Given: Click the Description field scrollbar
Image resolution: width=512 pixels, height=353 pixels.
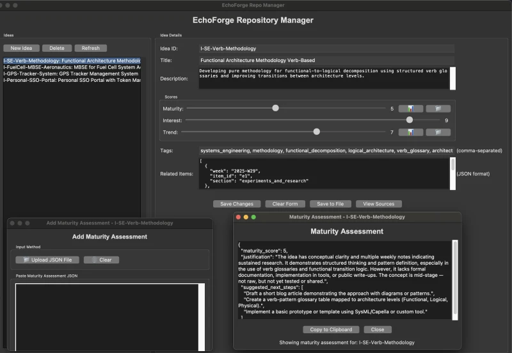Looking at the screenshot, I should pos(453,78).
